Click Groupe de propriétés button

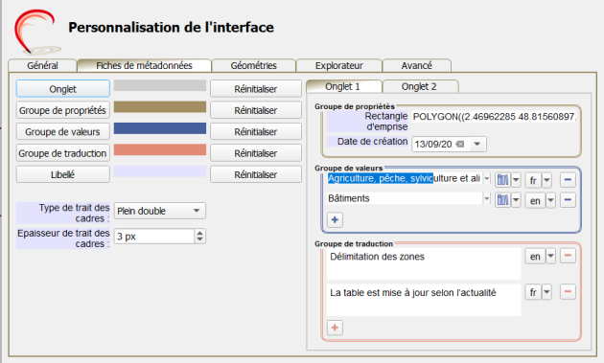(62, 110)
